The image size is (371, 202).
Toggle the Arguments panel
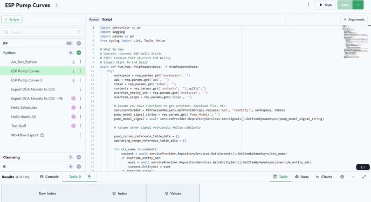tap(354, 19)
